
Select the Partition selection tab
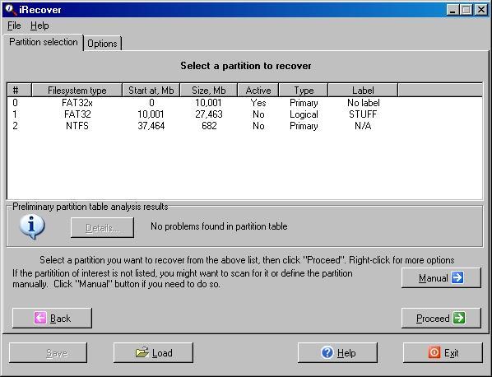tap(44, 42)
